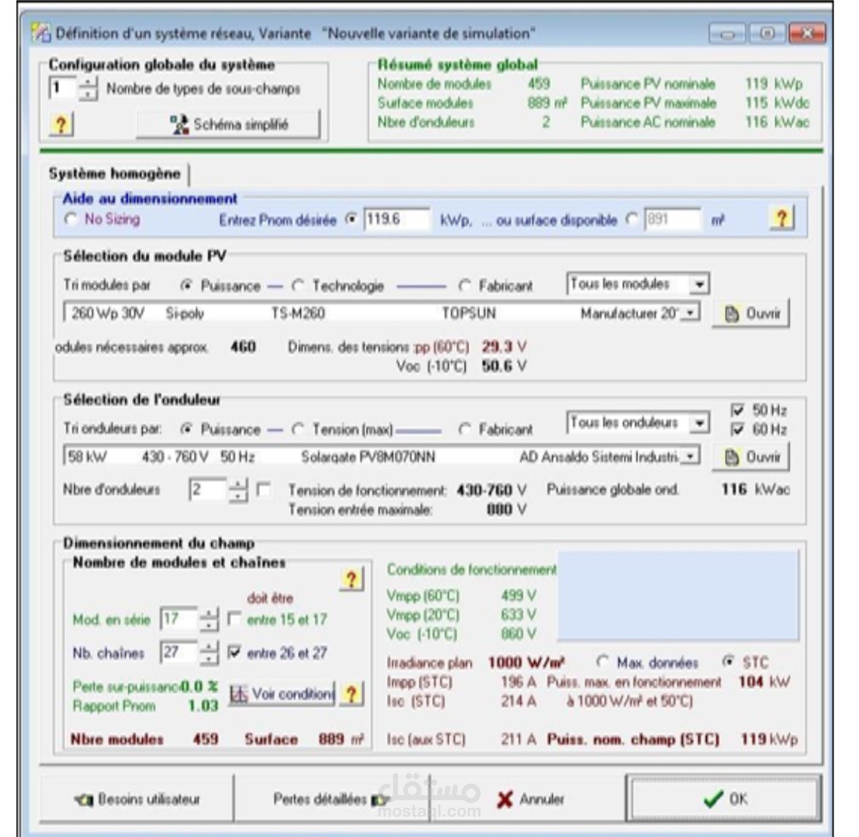This screenshot has width=859, height=837.
Task: Open help for Aide au dimensionnement
Action: coord(782,219)
